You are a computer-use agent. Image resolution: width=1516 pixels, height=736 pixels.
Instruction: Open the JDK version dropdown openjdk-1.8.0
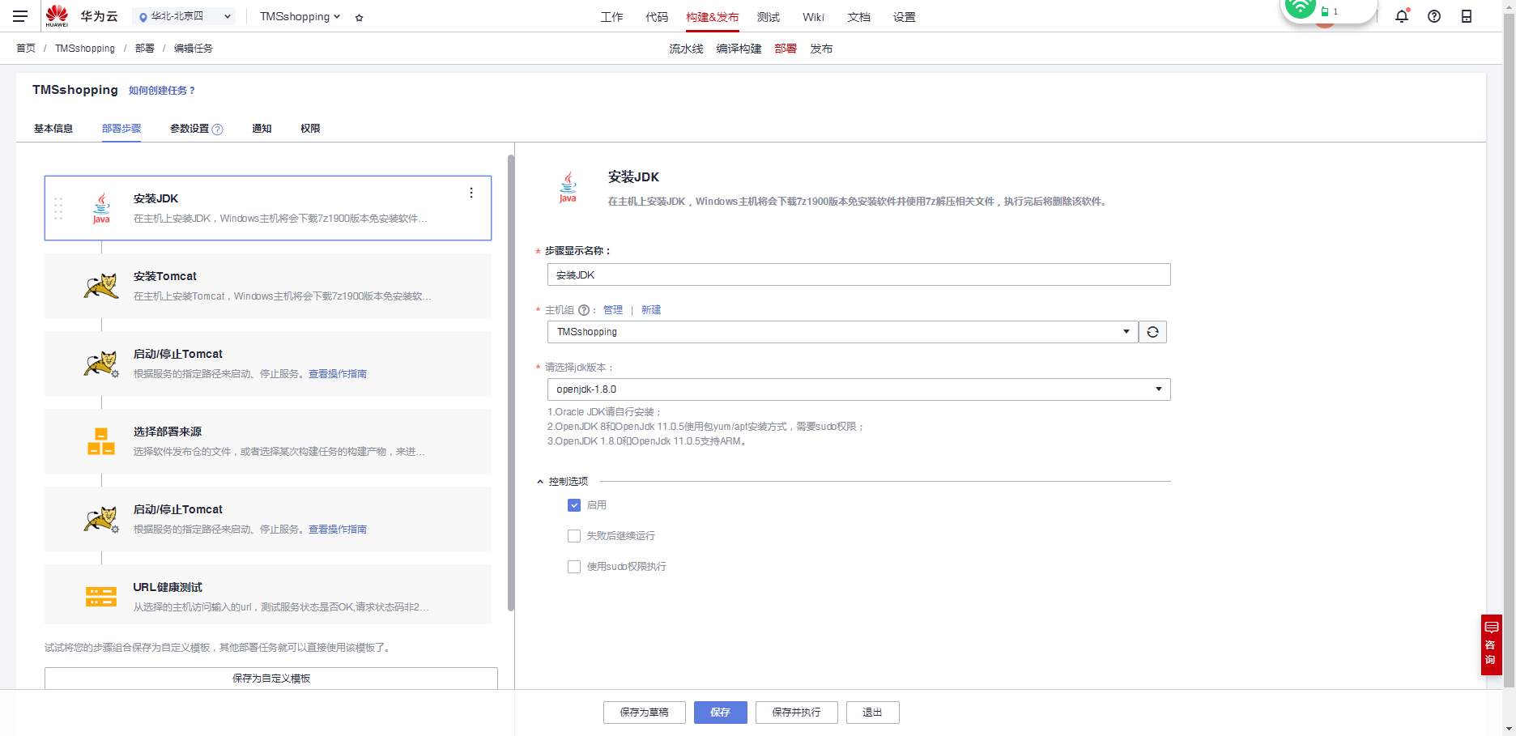click(x=858, y=389)
